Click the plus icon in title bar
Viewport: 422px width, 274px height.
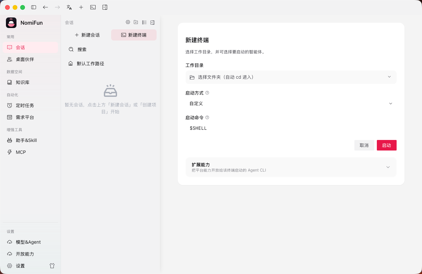(x=81, y=7)
